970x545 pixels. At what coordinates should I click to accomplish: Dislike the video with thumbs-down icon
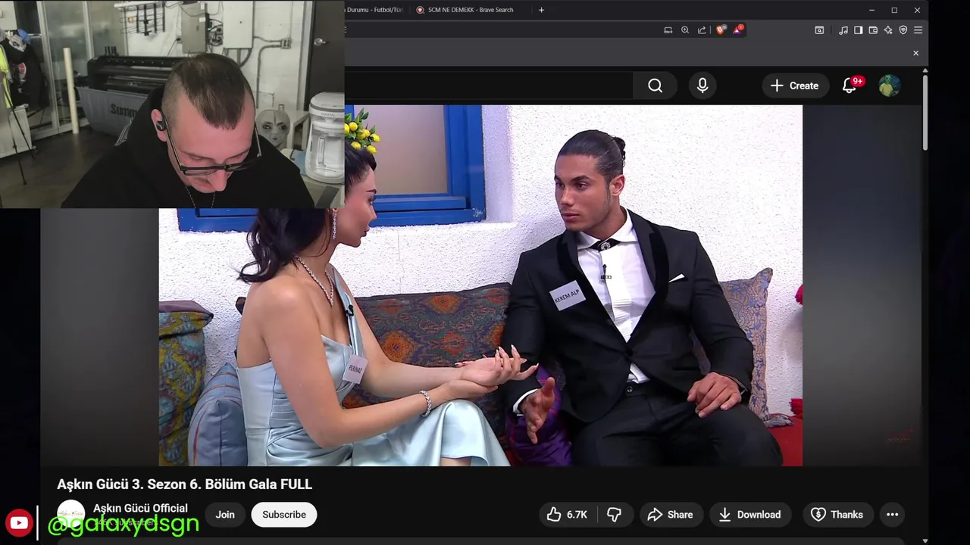tap(614, 515)
